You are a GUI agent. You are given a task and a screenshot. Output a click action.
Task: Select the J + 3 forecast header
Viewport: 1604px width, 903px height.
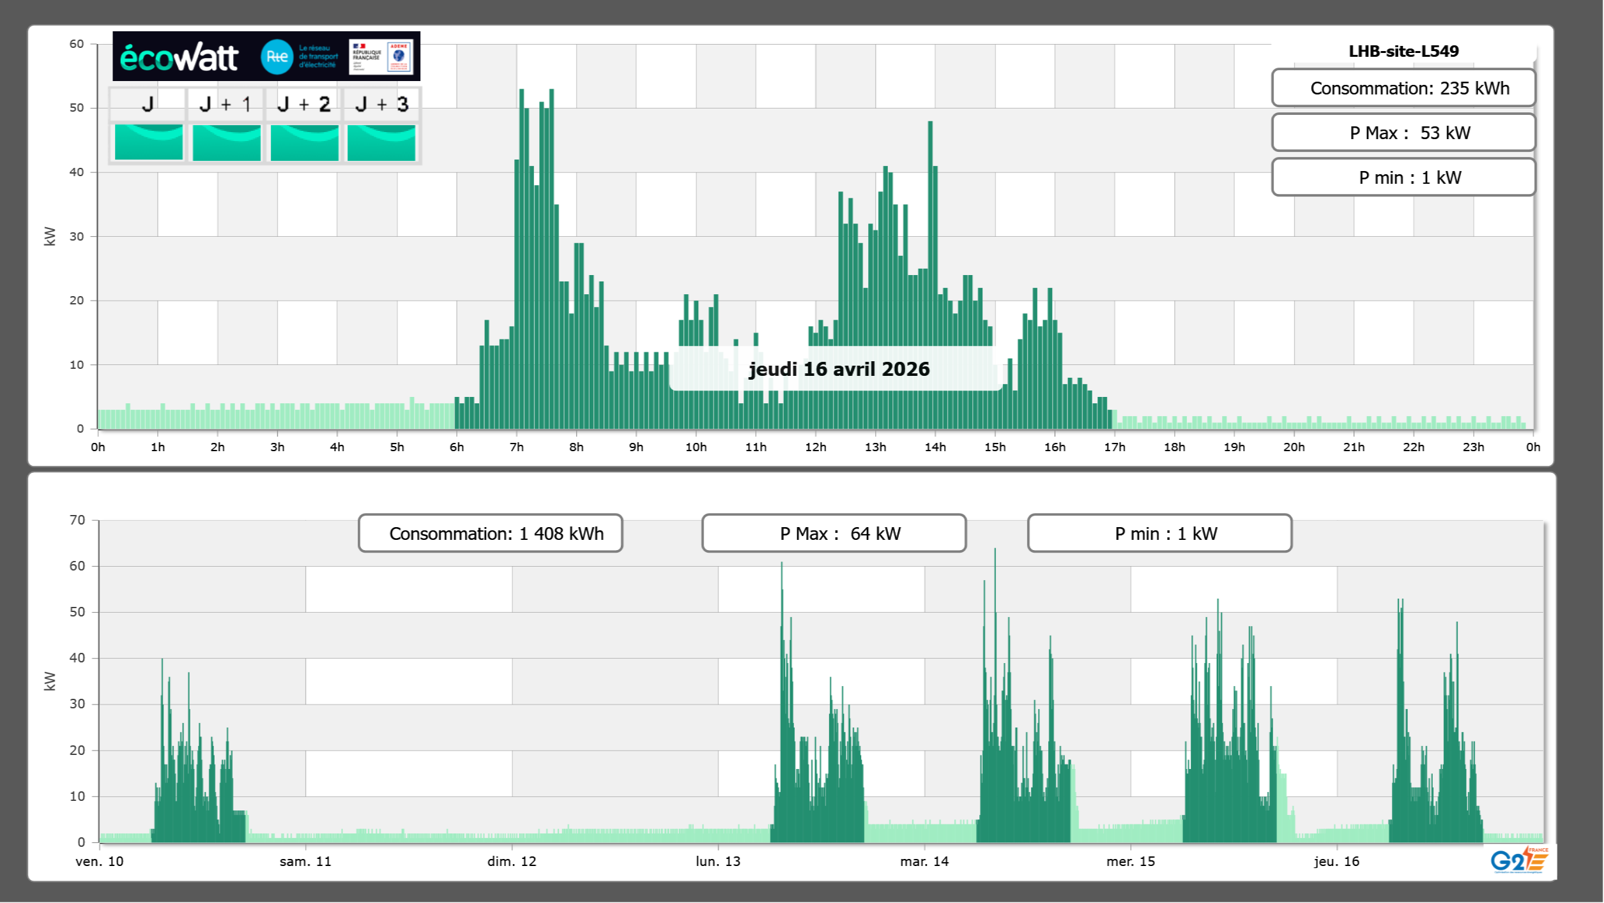pyautogui.click(x=381, y=104)
